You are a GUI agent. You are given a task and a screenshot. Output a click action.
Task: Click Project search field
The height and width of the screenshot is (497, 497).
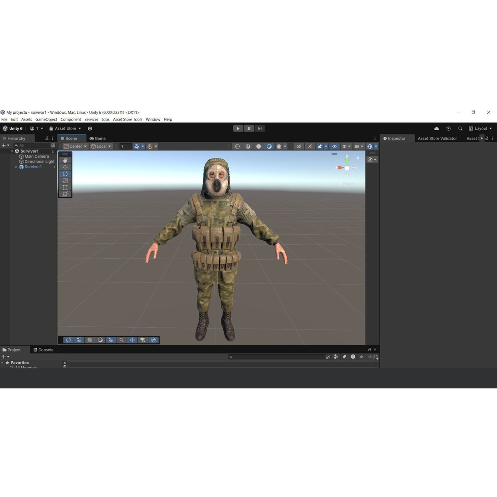tap(276, 357)
